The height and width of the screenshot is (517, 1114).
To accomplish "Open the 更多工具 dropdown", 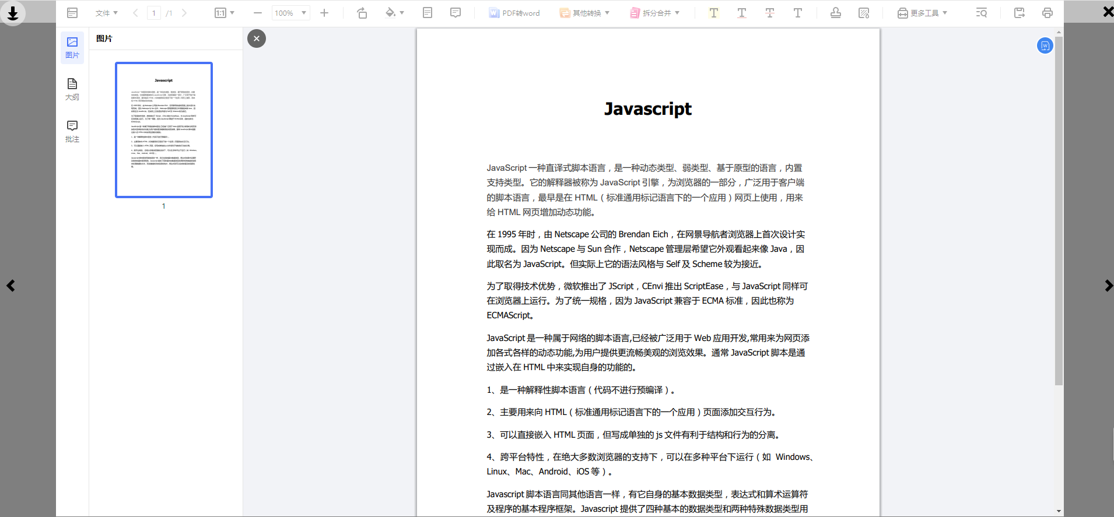I will [922, 13].
